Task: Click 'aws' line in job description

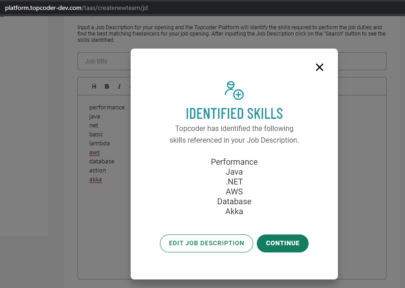Action: pos(95,153)
